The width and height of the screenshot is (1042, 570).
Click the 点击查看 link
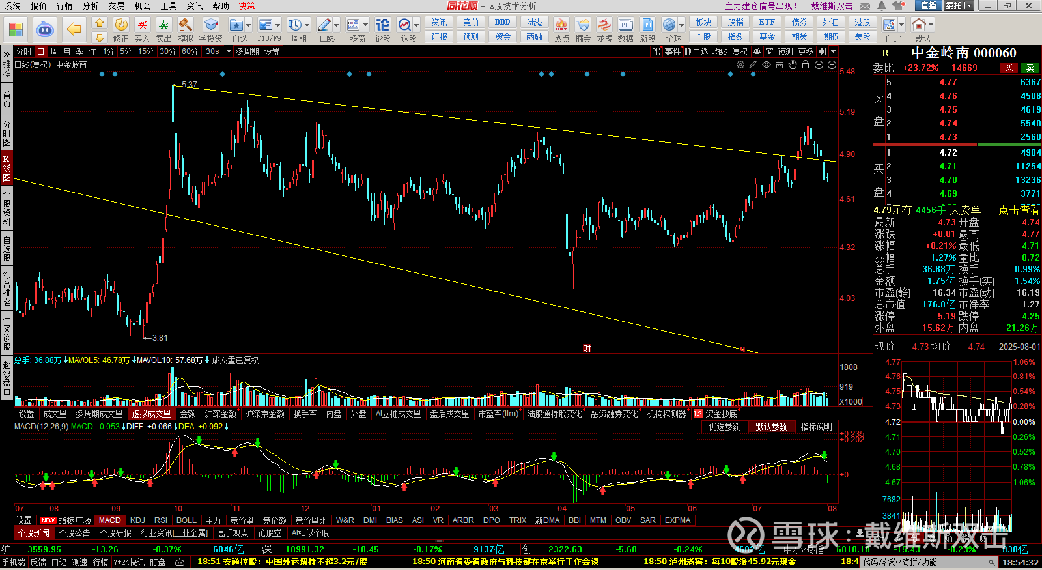(x=1019, y=210)
